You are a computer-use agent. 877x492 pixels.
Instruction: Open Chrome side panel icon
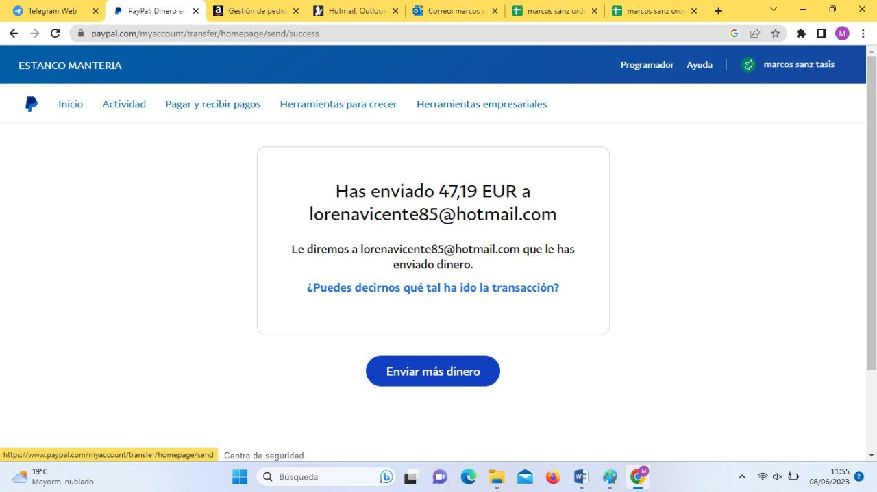822,34
